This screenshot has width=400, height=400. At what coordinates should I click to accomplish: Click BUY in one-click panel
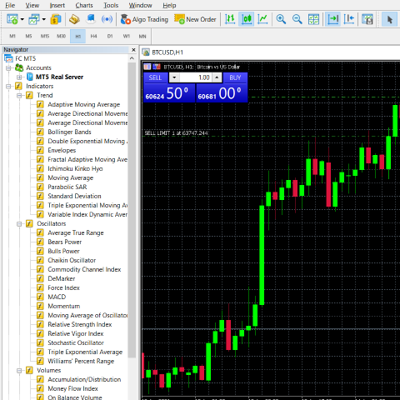235,77
